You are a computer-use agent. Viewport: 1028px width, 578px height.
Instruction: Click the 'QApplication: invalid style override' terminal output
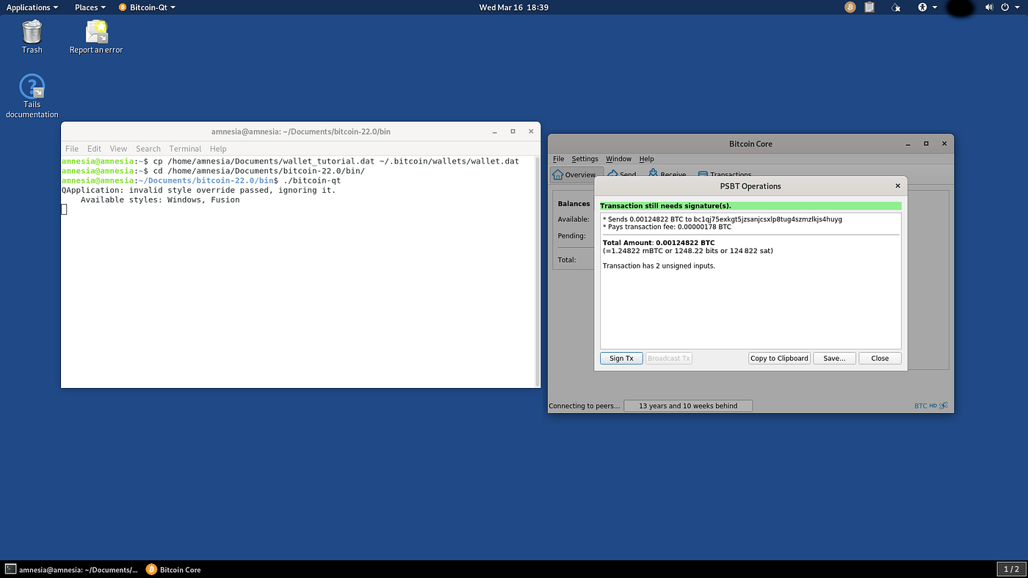[x=198, y=190]
